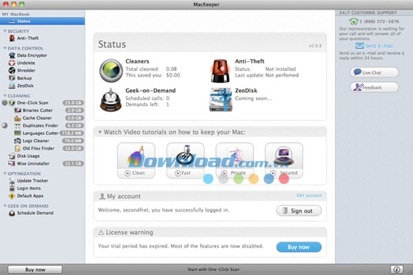The width and height of the screenshot is (413, 275).
Task: Select the Old Files Finder icon
Action: click(18, 148)
